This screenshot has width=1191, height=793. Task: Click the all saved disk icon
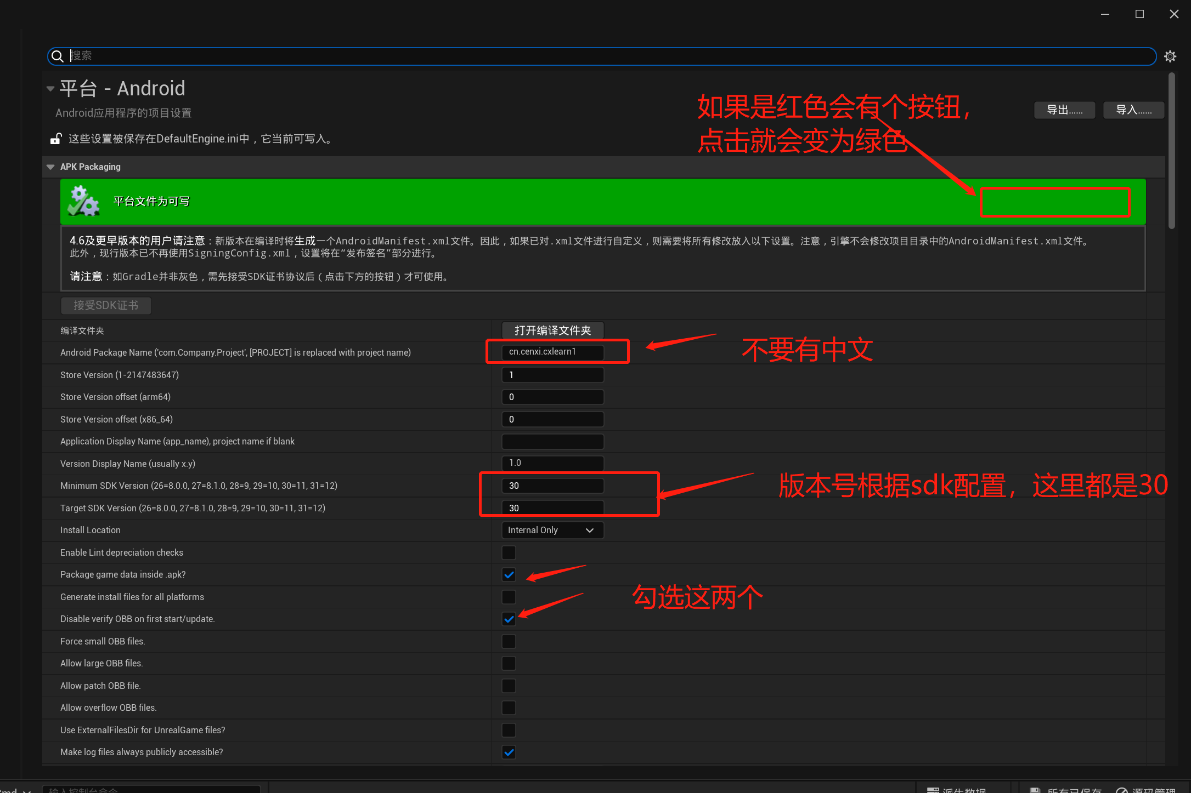1035,790
